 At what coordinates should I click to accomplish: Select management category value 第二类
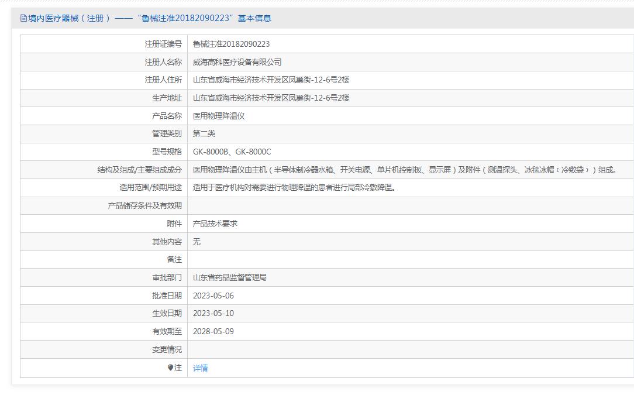[204, 133]
